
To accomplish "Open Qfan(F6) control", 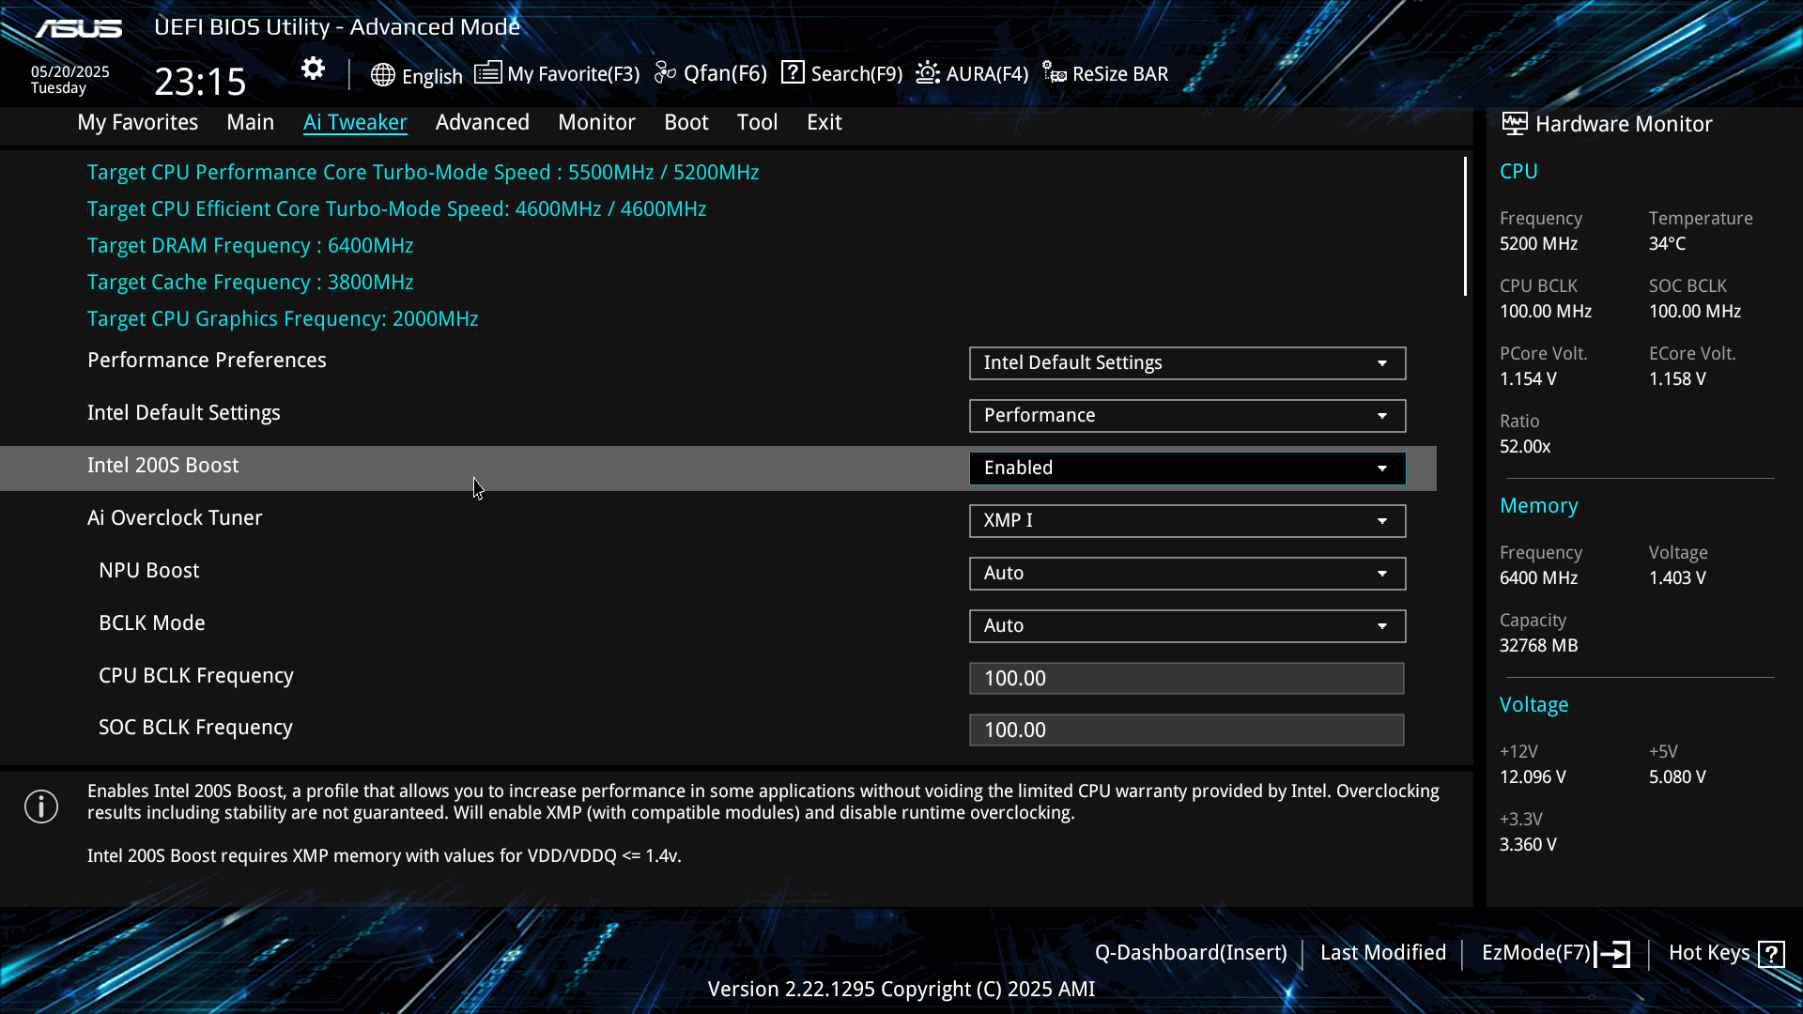I will click(725, 73).
